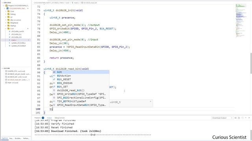Expand the Debug folder
This screenshot has width=252, height=141.
tap(6, 14)
